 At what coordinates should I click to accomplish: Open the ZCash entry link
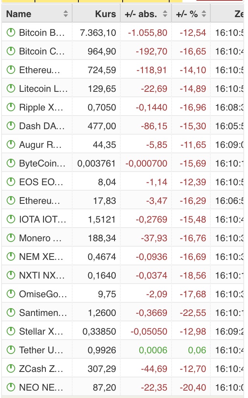coord(41,368)
